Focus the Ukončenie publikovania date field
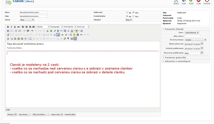This screenshot has width=214, height=124. (x=193, y=53)
